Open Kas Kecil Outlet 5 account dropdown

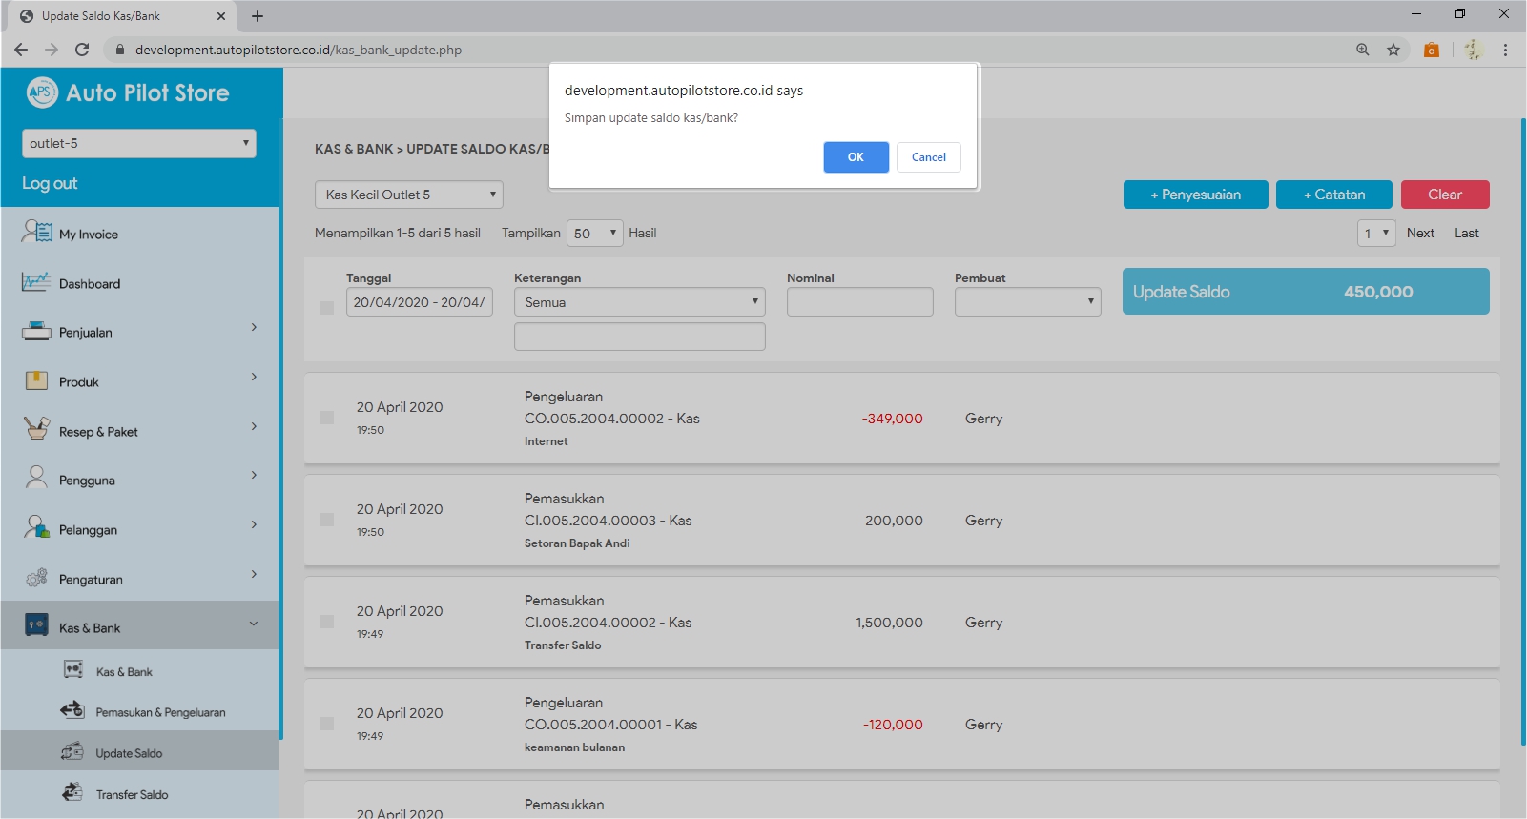coord(408,195)
